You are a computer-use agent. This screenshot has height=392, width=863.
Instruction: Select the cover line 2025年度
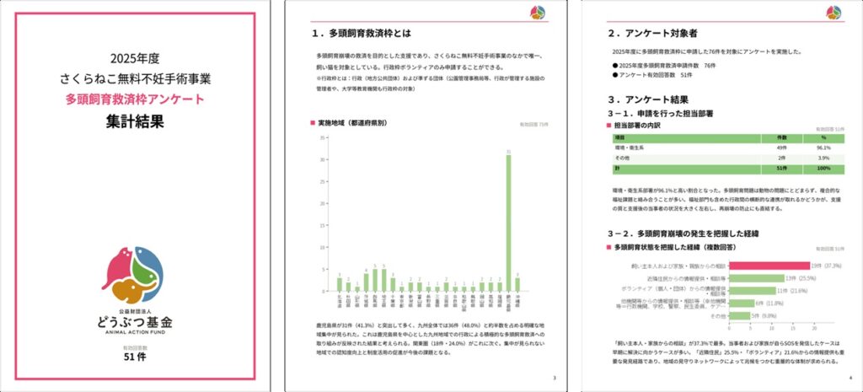[x=135, y=58]
